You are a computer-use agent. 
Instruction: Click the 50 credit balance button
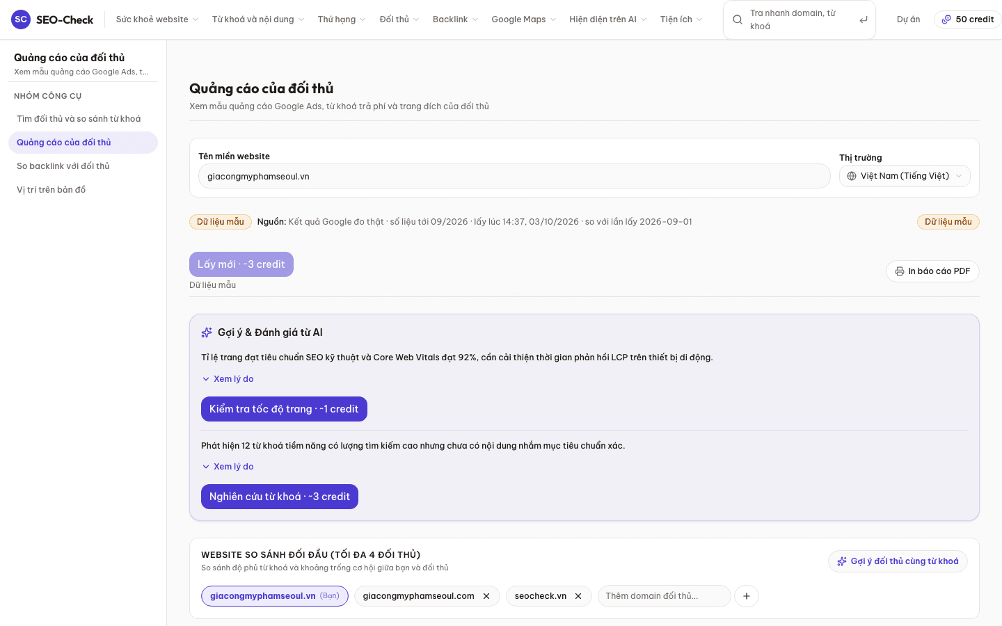click(967, 19)
